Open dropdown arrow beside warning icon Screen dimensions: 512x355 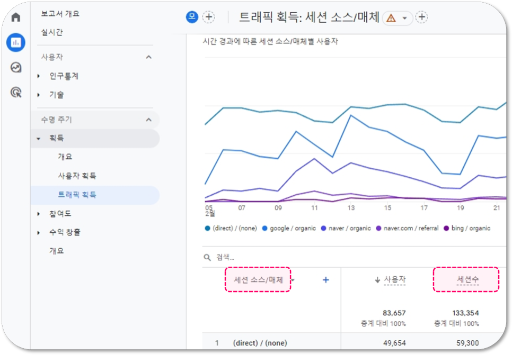404,18
